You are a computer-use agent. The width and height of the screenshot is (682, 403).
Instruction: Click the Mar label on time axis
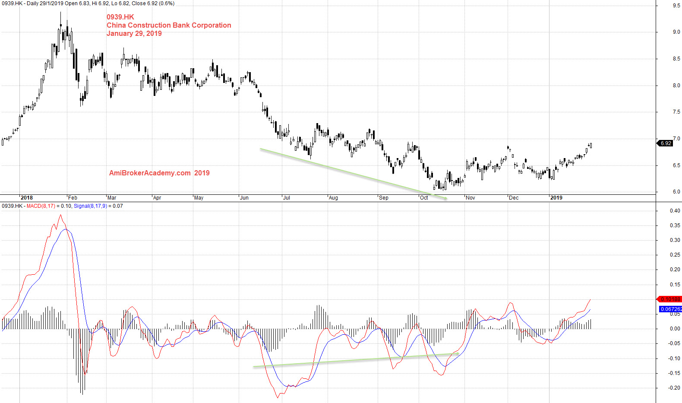(112, 198)
